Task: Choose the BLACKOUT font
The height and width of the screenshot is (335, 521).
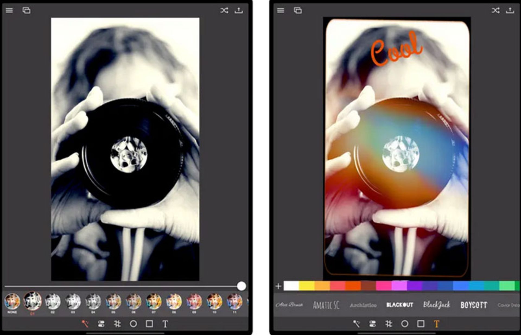Action: tap(399, 305)
